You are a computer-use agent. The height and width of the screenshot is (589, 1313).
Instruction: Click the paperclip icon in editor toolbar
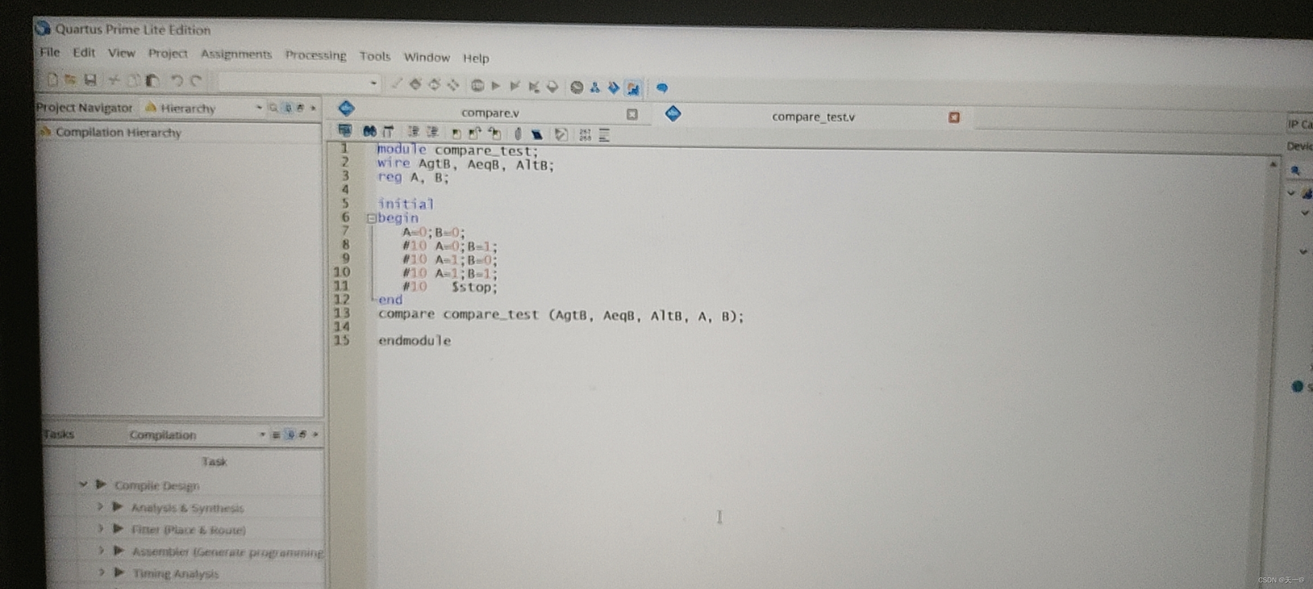(x=517, y=134)
